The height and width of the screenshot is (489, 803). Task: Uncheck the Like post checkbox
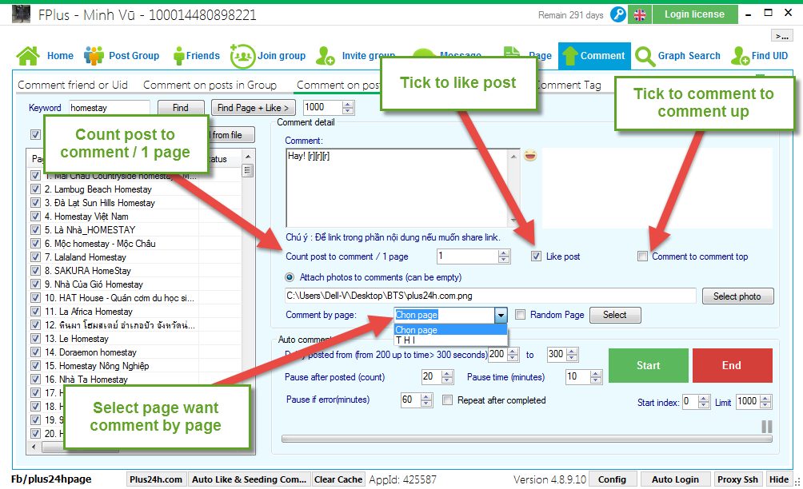537,256
